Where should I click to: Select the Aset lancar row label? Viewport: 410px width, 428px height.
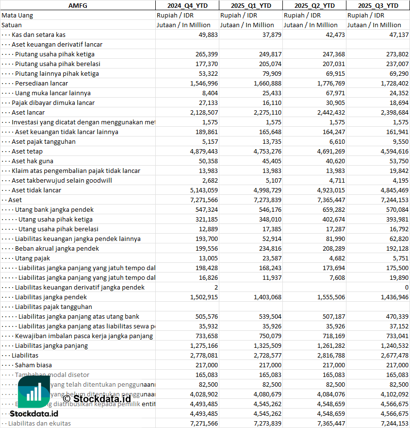pyautogui.click(x=28, y=112)
